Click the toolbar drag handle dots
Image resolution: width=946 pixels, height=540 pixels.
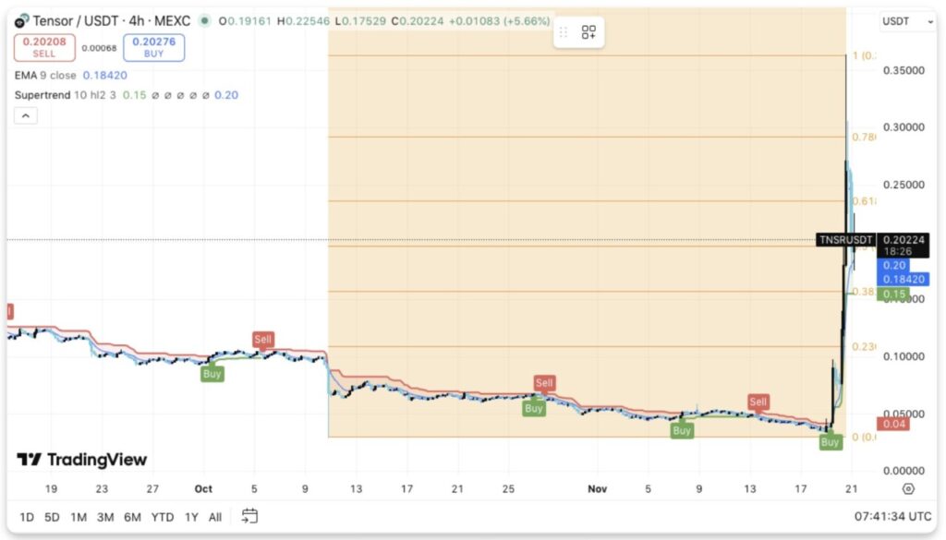(x=564, y=32)
